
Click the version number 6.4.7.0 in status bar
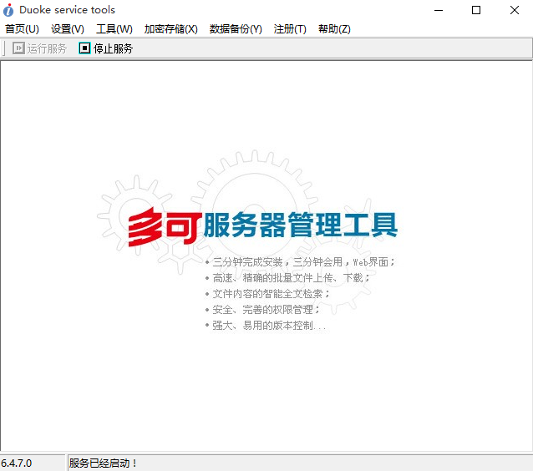(17, 463)
